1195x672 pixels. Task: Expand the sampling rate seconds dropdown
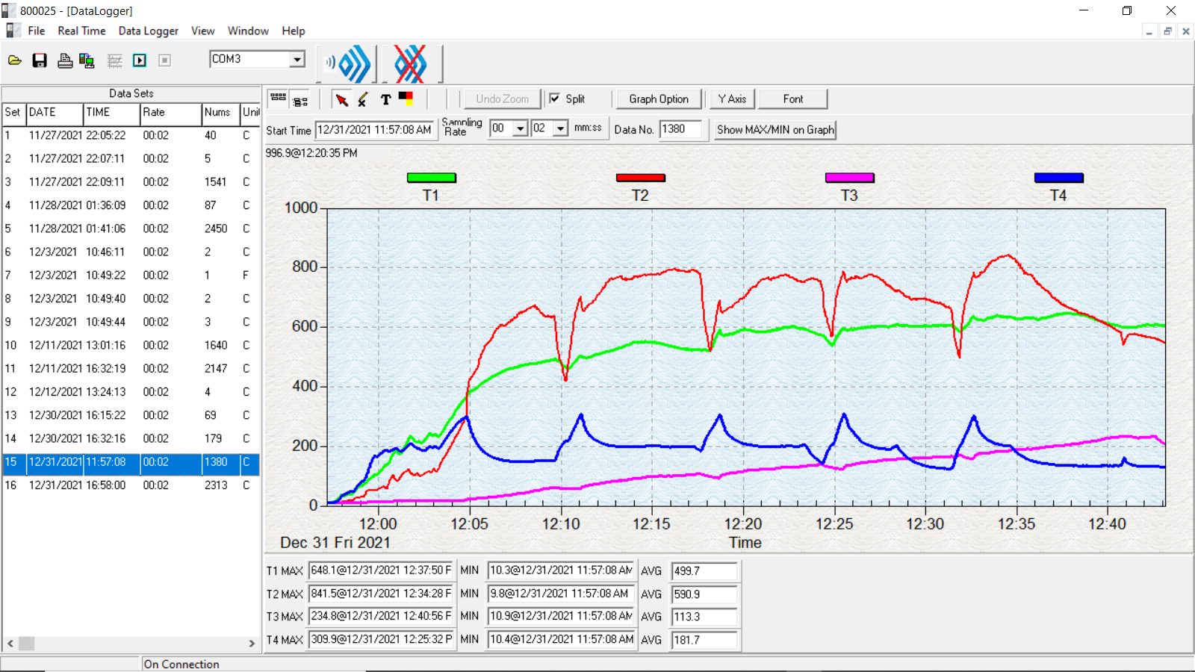[x=561, y=128]
